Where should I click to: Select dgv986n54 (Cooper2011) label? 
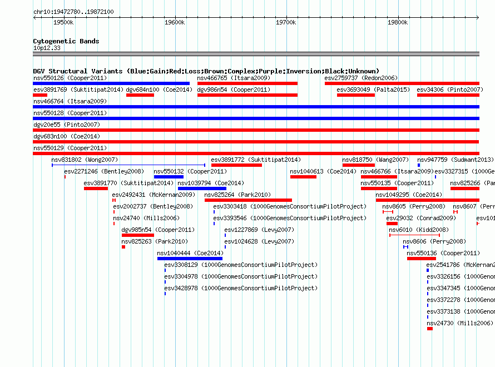pos(234,90)
